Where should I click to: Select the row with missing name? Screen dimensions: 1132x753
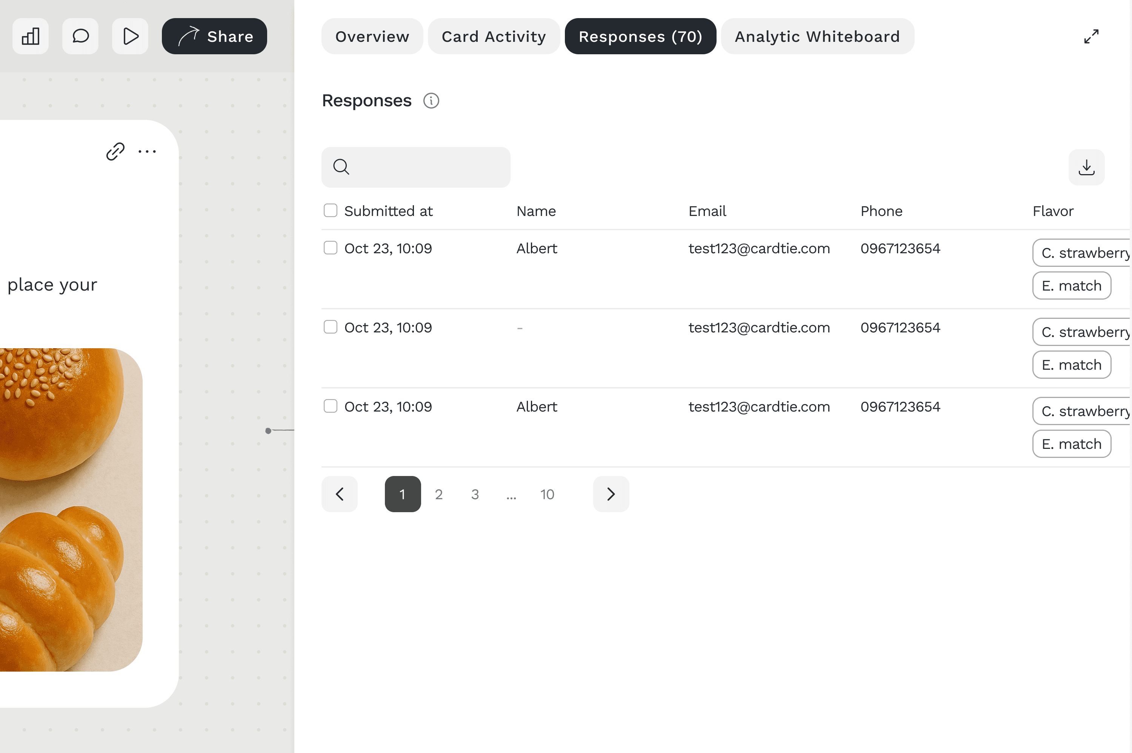pos(330,327)
